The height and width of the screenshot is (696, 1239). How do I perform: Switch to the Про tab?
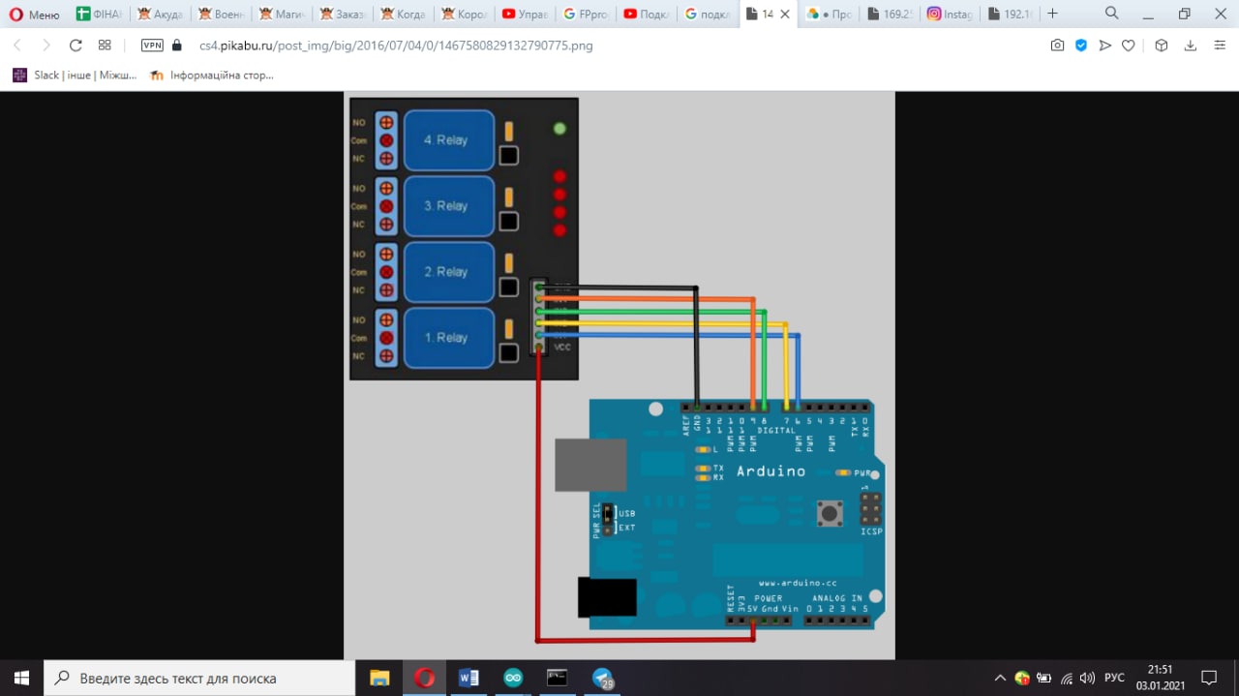[829, 15]
